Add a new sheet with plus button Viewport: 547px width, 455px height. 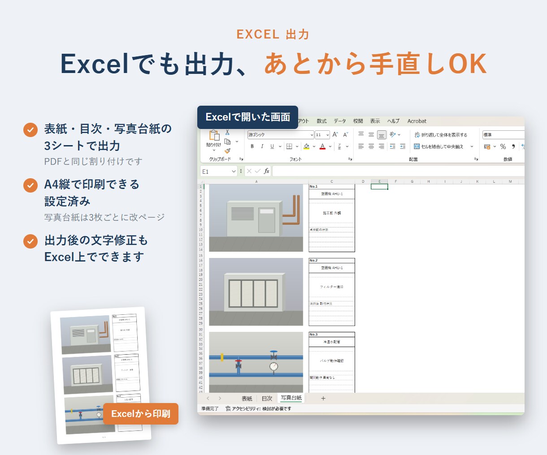[x=323, y=398]
